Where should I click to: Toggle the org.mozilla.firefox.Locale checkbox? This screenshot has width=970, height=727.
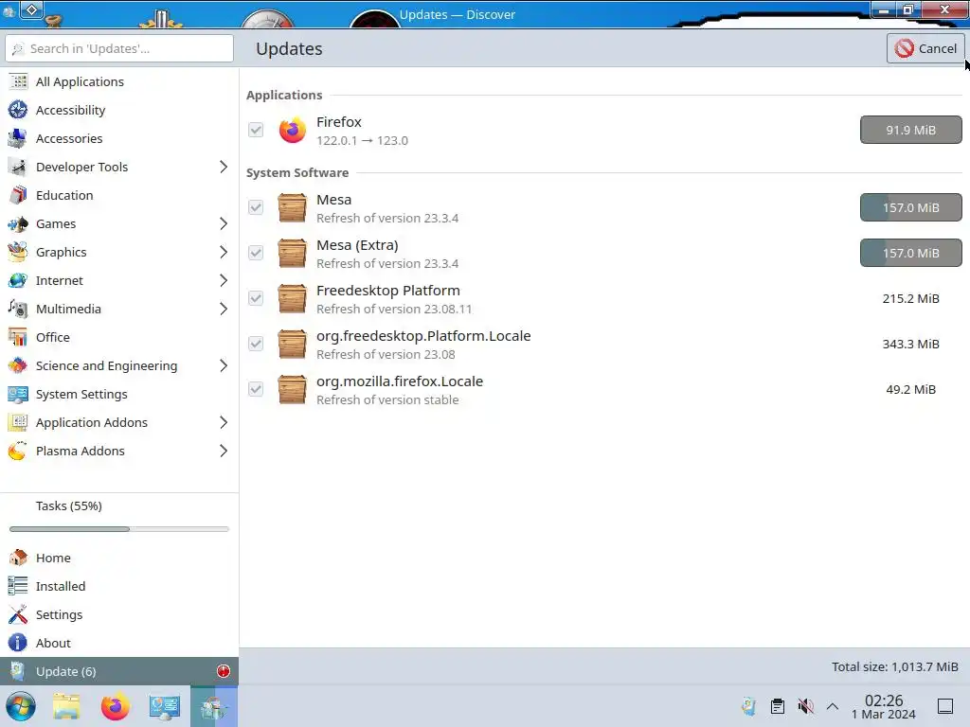pos(256,389)
